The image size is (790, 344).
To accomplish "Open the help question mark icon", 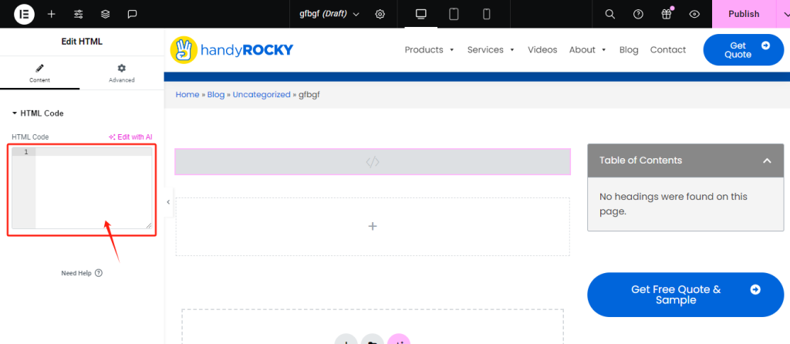I will click(x=638, y=14).
